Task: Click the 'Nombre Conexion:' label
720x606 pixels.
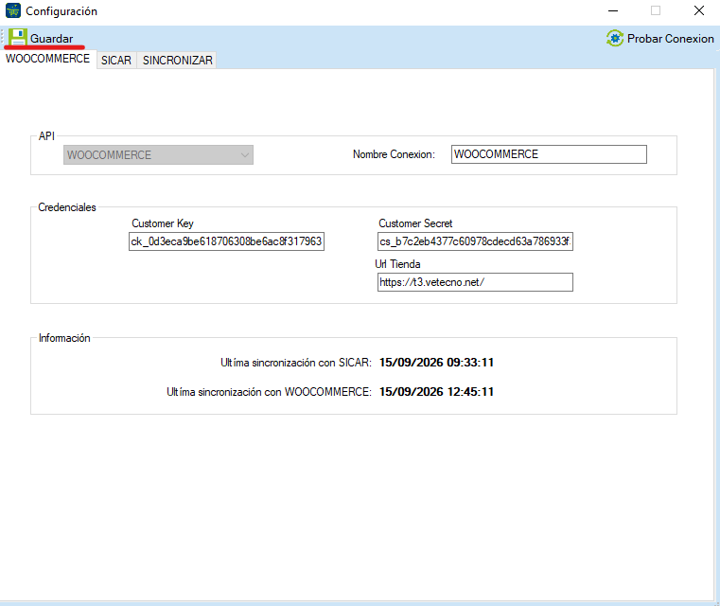Action: point(394,154)
